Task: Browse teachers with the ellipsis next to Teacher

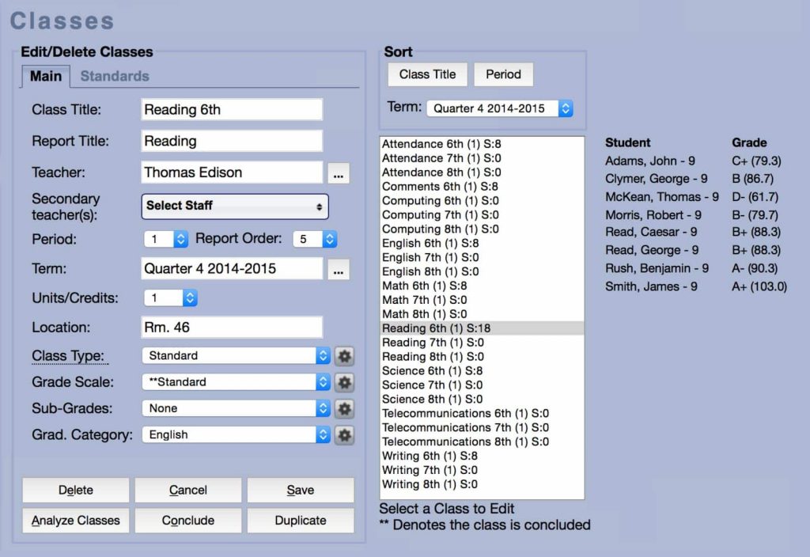Action: [339, 173]
